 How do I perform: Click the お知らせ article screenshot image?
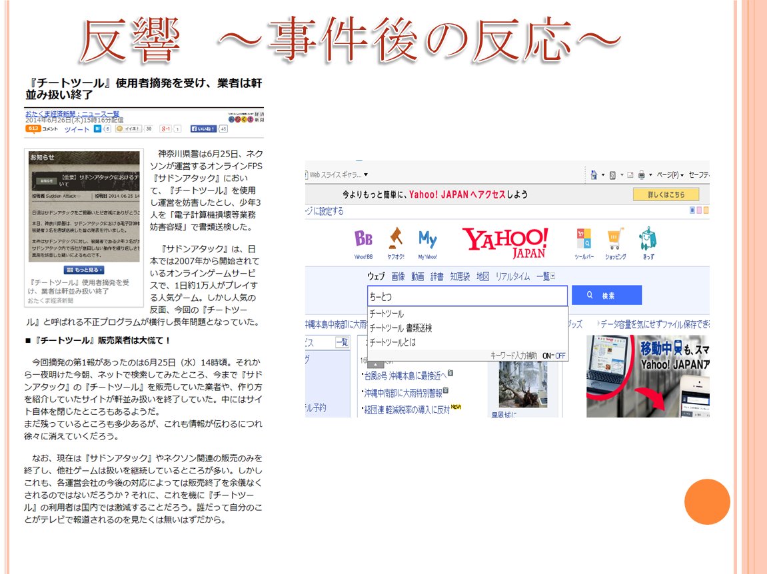coord(84,206)
